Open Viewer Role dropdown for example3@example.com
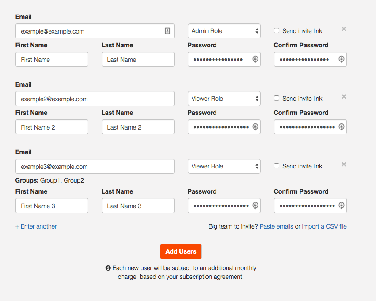Screen dimensions: 376x301 [224, 166]
